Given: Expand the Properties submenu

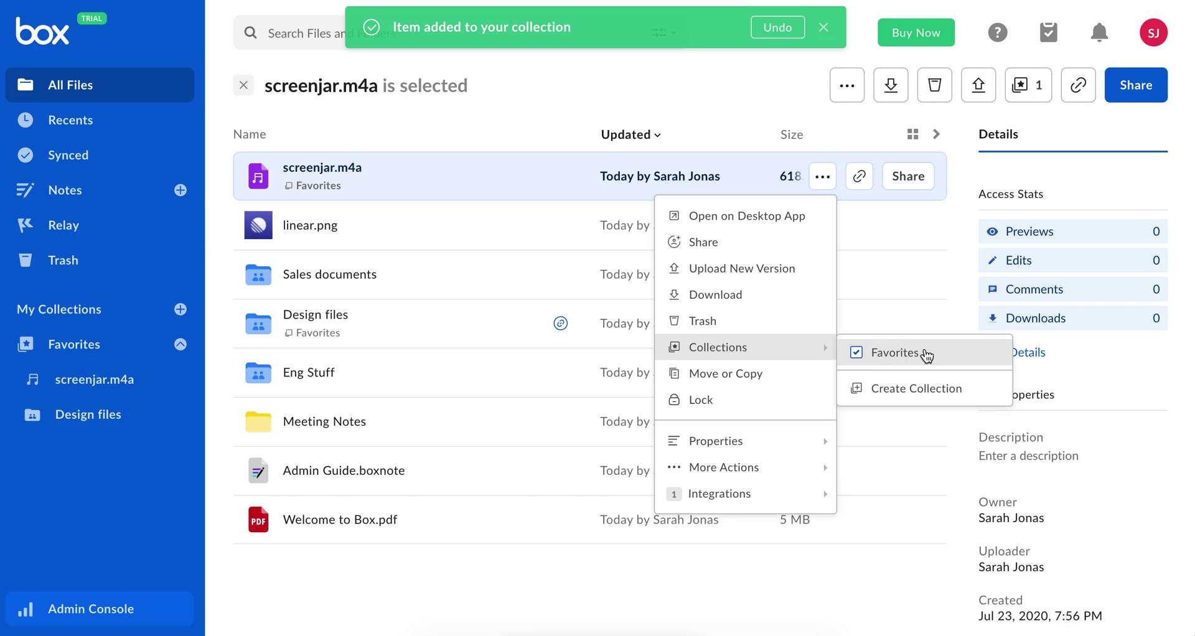Looking at the screenshot, I should 746,441.
